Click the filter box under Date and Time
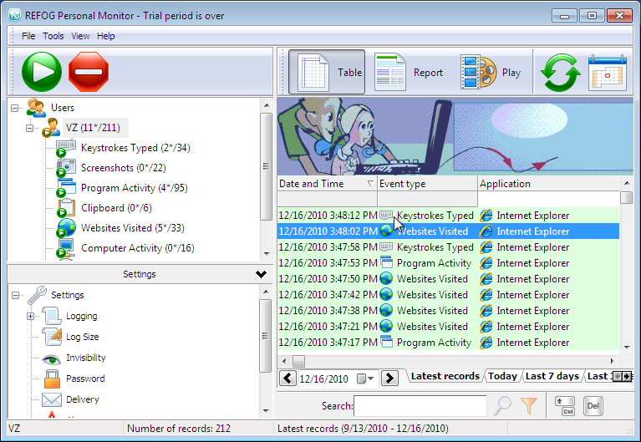 [x=327, y=199]
